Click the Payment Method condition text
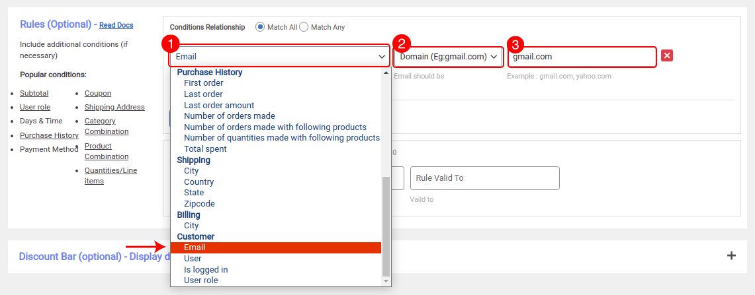Viewport: 755px width, 295px height. (x=49, y=149)
